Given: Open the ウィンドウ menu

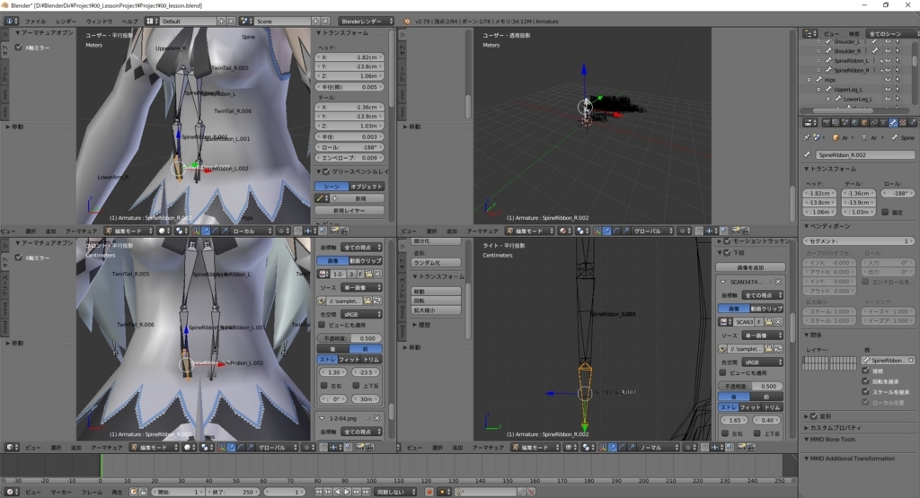Looking at the screenshot, I should (x=99, y=22).
